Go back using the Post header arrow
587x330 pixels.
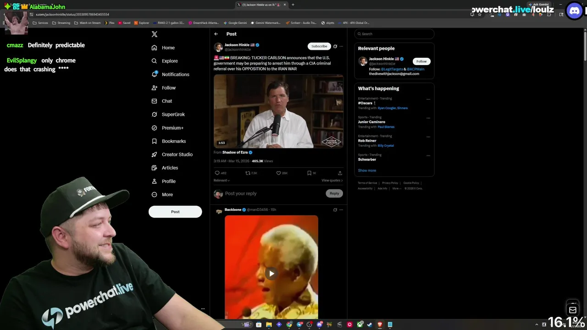tap(216, 34)
